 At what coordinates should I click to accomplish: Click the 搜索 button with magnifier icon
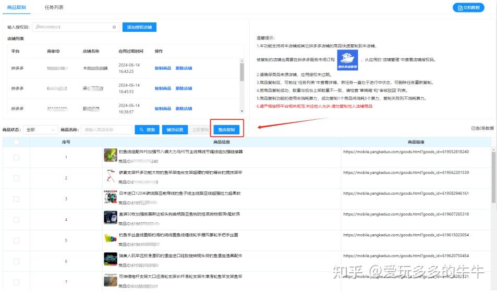click(x=147, y=130)
